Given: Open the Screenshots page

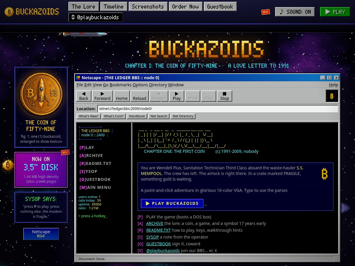Looking at the screenshot, I should click(x=148, y=7).
